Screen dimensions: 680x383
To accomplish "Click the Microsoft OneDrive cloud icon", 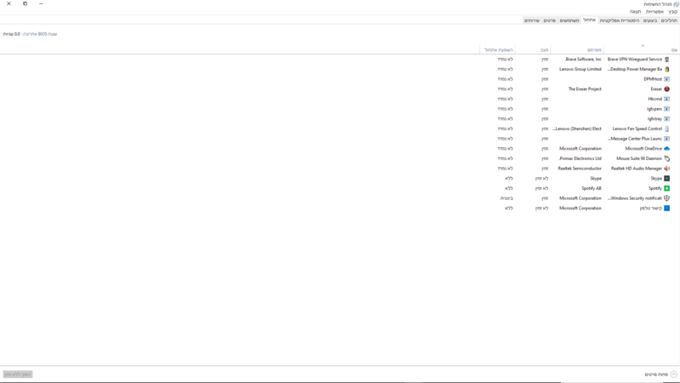I will [x=667, y=149].
